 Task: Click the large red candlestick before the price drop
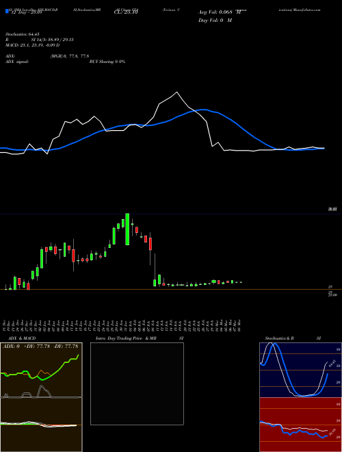(x=150, y=244)
